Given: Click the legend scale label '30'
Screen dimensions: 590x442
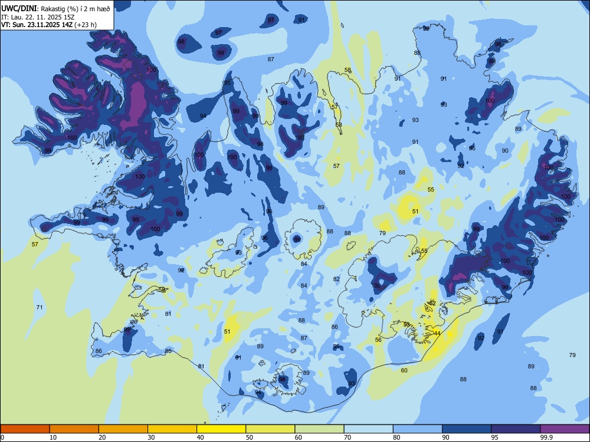Looking at the screenshot, I should (x=151, y=437).
